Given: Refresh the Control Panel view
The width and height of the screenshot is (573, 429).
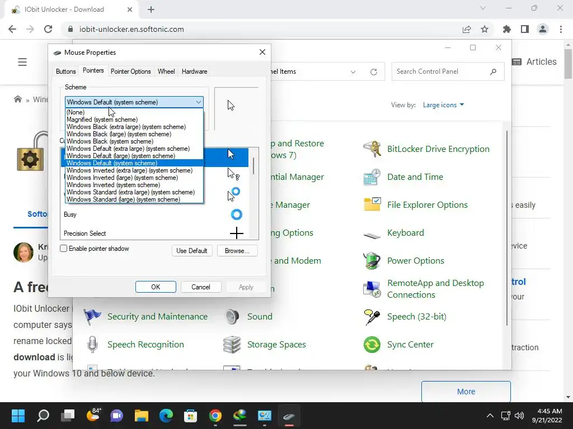Looking at the screenshot, I should click(373, 72).
